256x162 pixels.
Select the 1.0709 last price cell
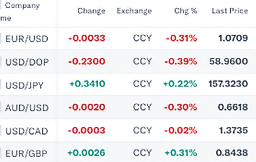click(x=233, y=39)
